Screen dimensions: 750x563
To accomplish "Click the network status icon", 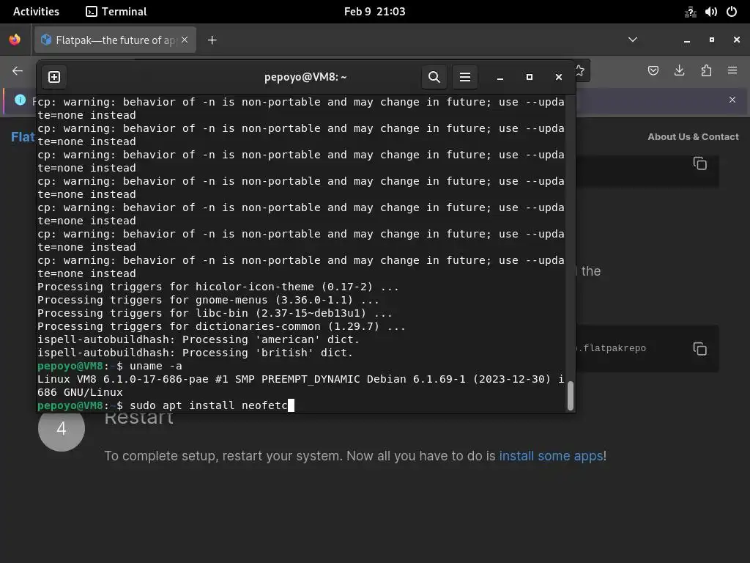I will [690, 12].
